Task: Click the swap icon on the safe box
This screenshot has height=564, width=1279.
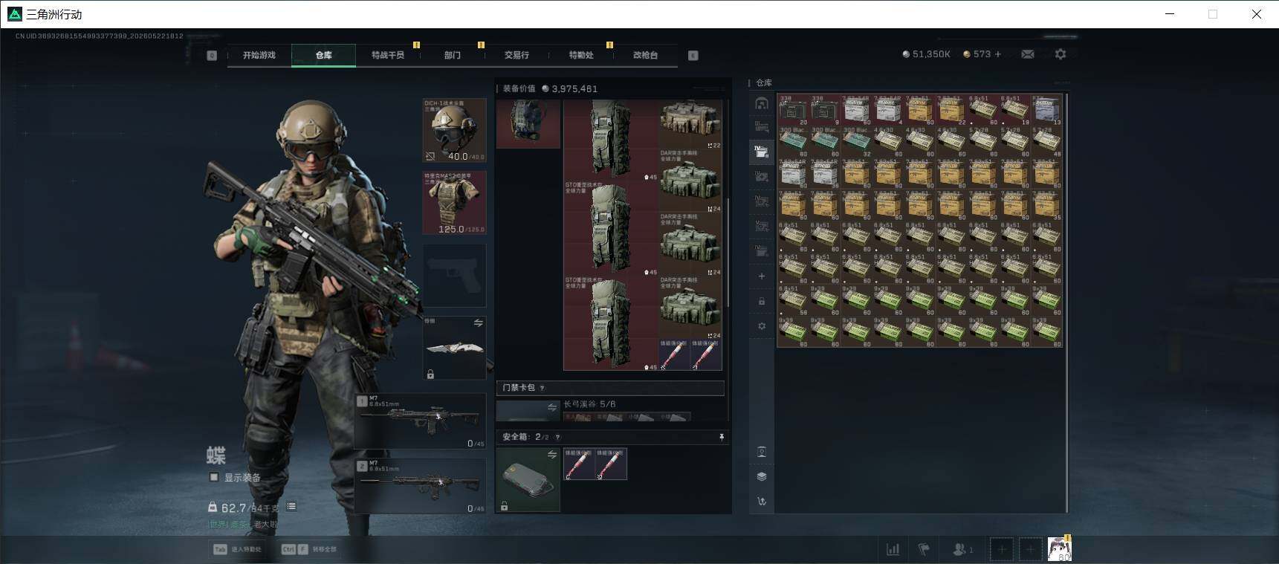Action: point(552,455)
